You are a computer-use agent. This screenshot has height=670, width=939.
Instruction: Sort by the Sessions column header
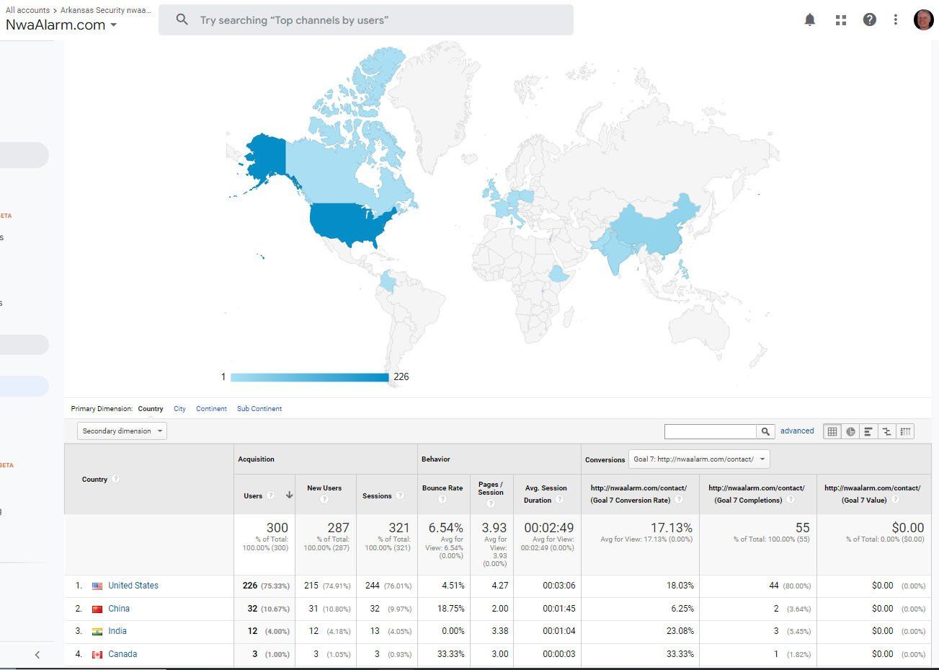coord(377,495)
